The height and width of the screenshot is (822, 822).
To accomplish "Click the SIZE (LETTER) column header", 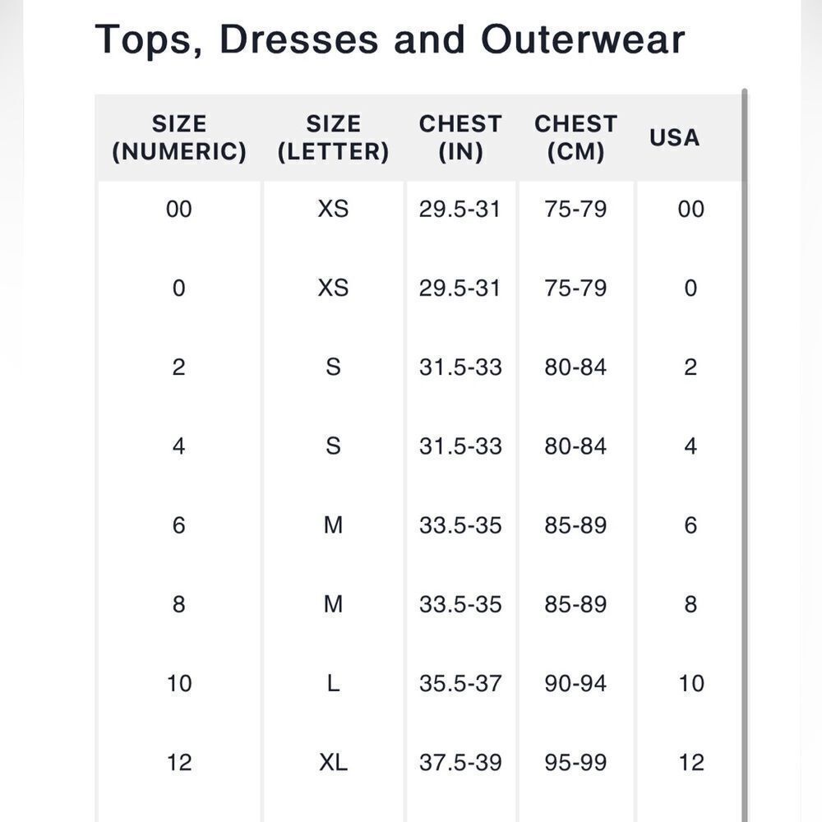I will pyautogui.click(x=334, y=138).
